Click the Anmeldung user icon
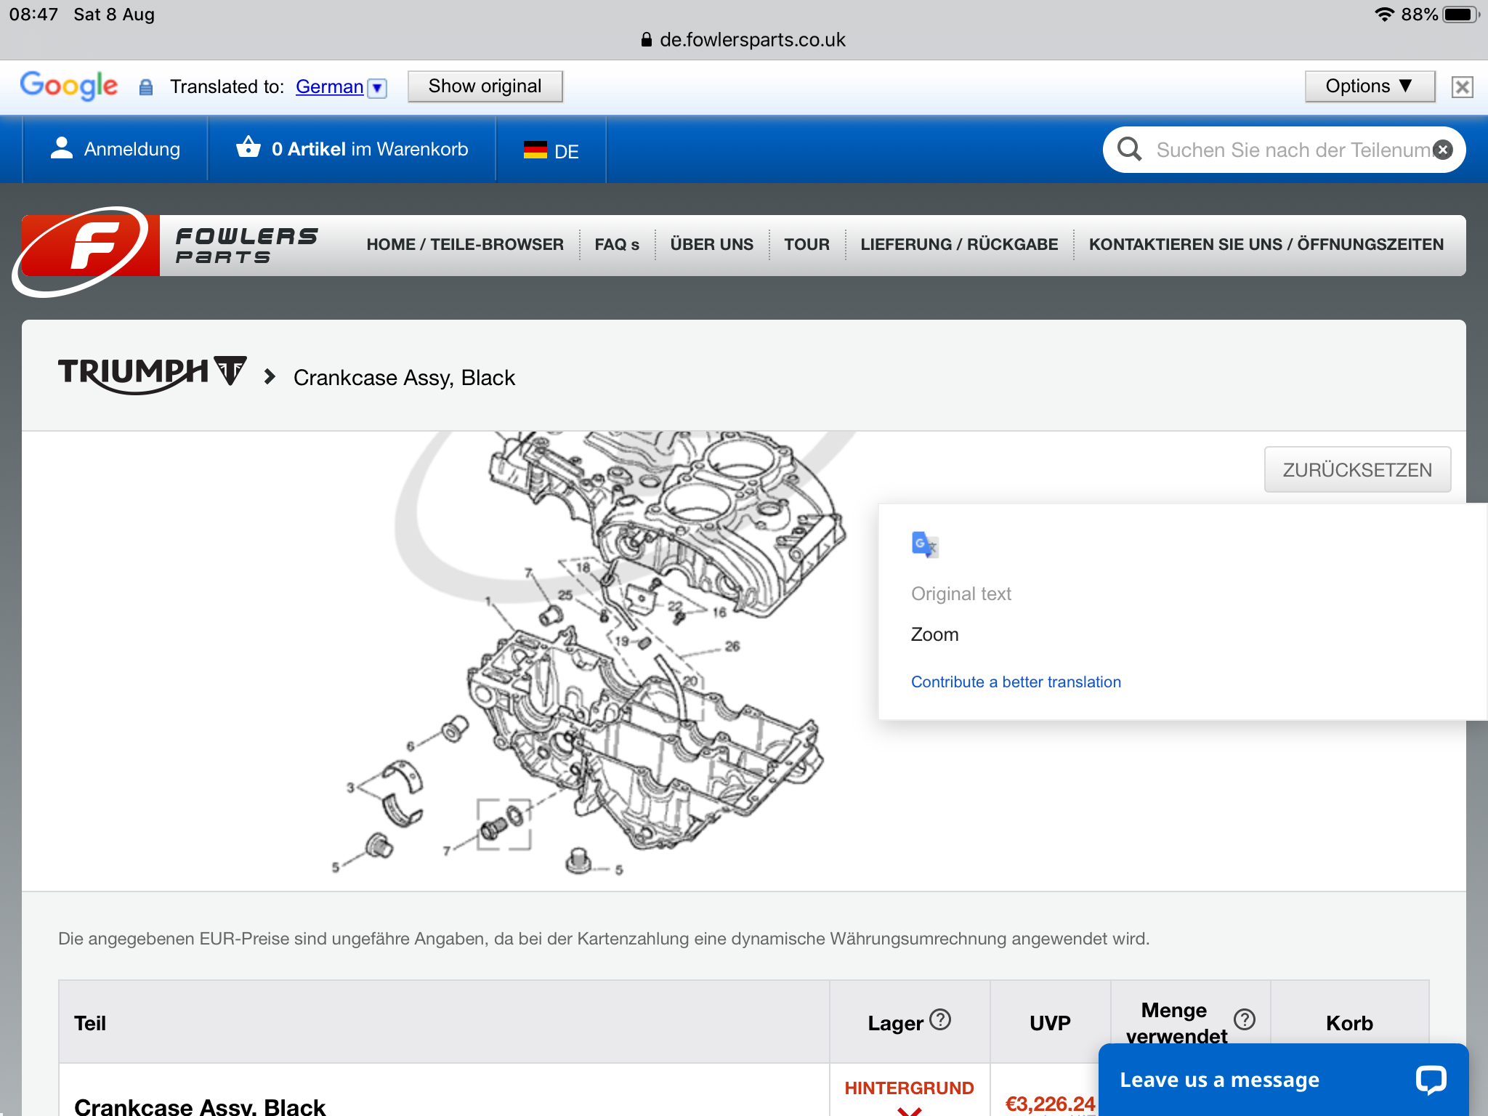 [x=62, y=147]
